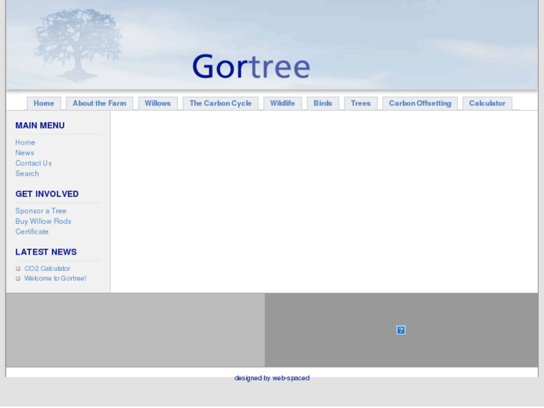The image size is (544, 408).
Task: Click the MAIN MENU heading
Action: [40, 125]
